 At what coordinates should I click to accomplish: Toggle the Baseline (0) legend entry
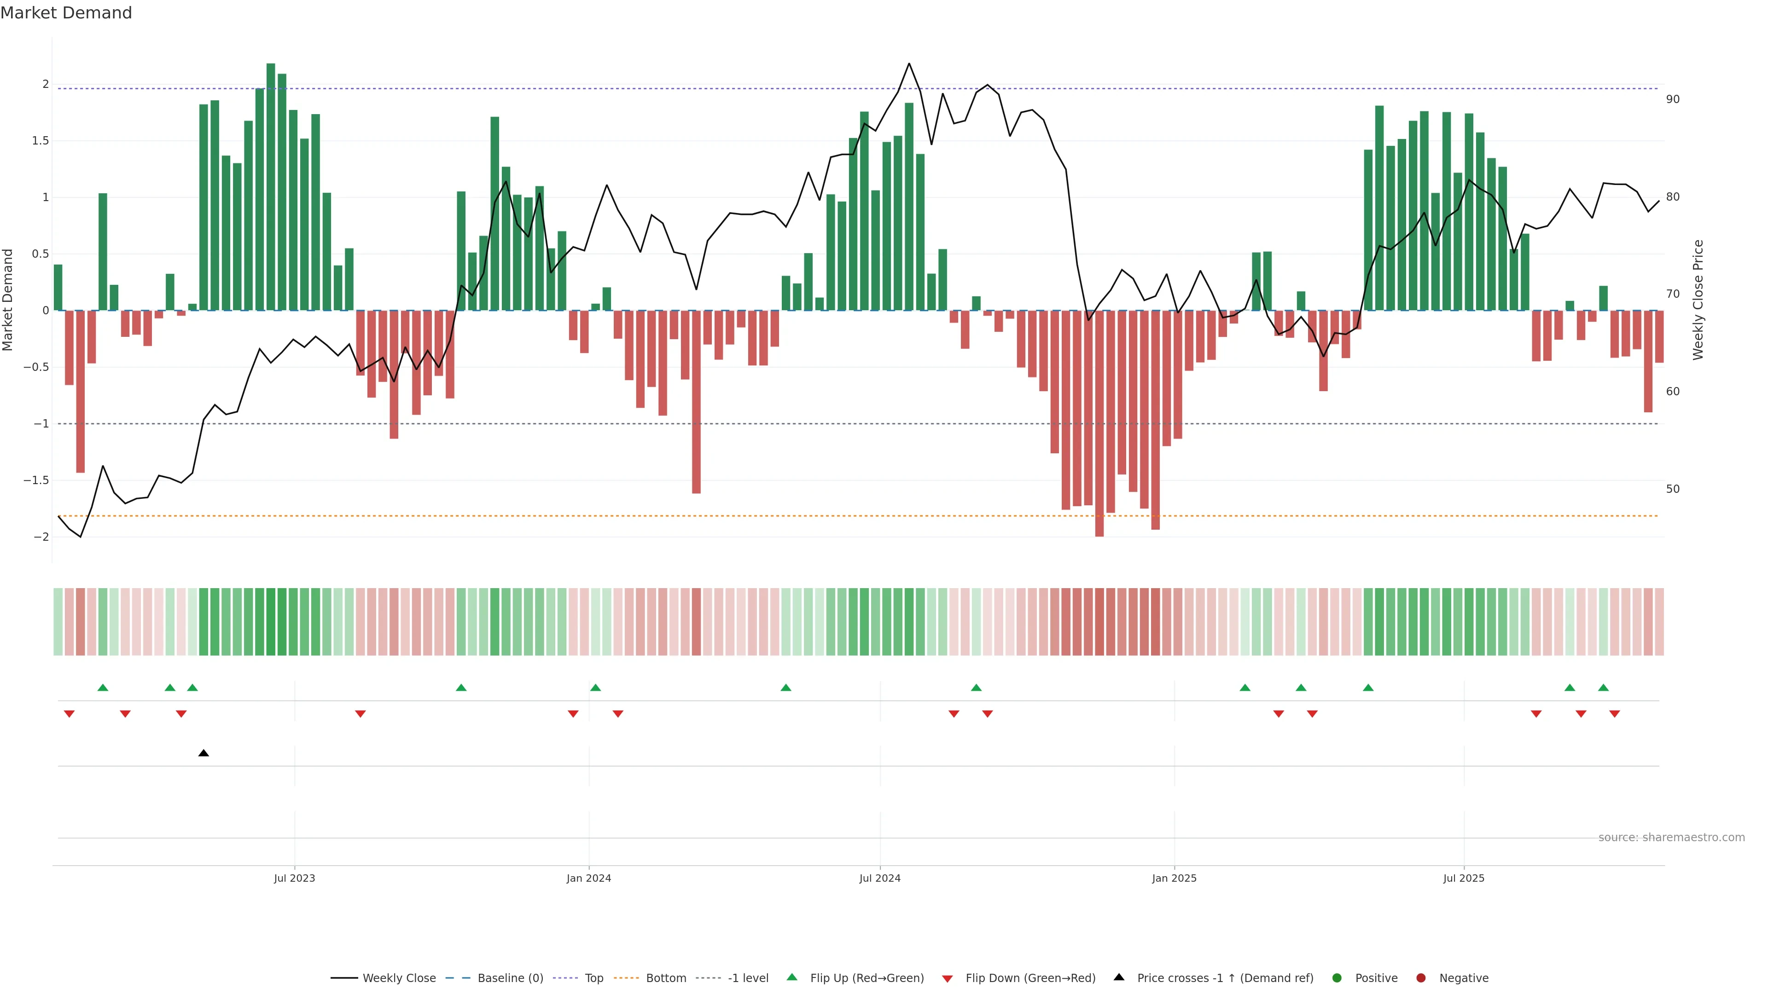pyautogui.click(x=510, y=978)
